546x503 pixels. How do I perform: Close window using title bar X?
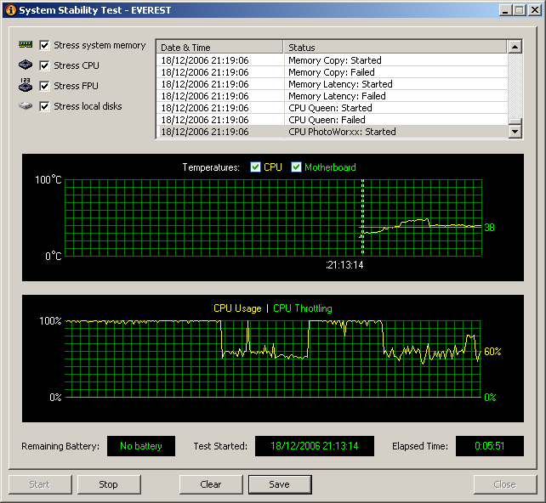pos(534,10)
